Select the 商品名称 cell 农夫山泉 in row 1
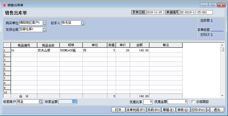Screen dimensions: 228x116 coord(48,50)
